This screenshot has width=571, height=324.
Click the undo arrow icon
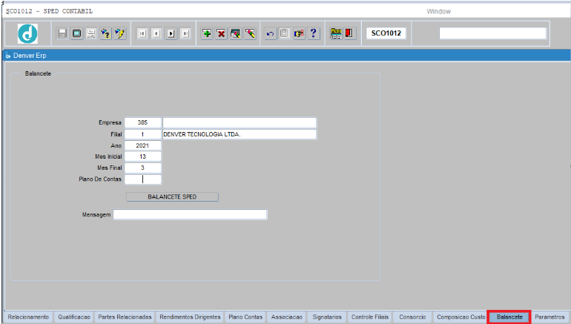(271, 33)
